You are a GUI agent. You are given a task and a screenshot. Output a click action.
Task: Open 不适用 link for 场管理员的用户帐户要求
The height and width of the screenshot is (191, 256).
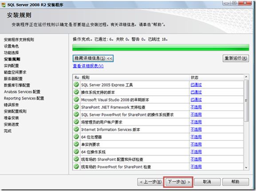pos(196,122)
